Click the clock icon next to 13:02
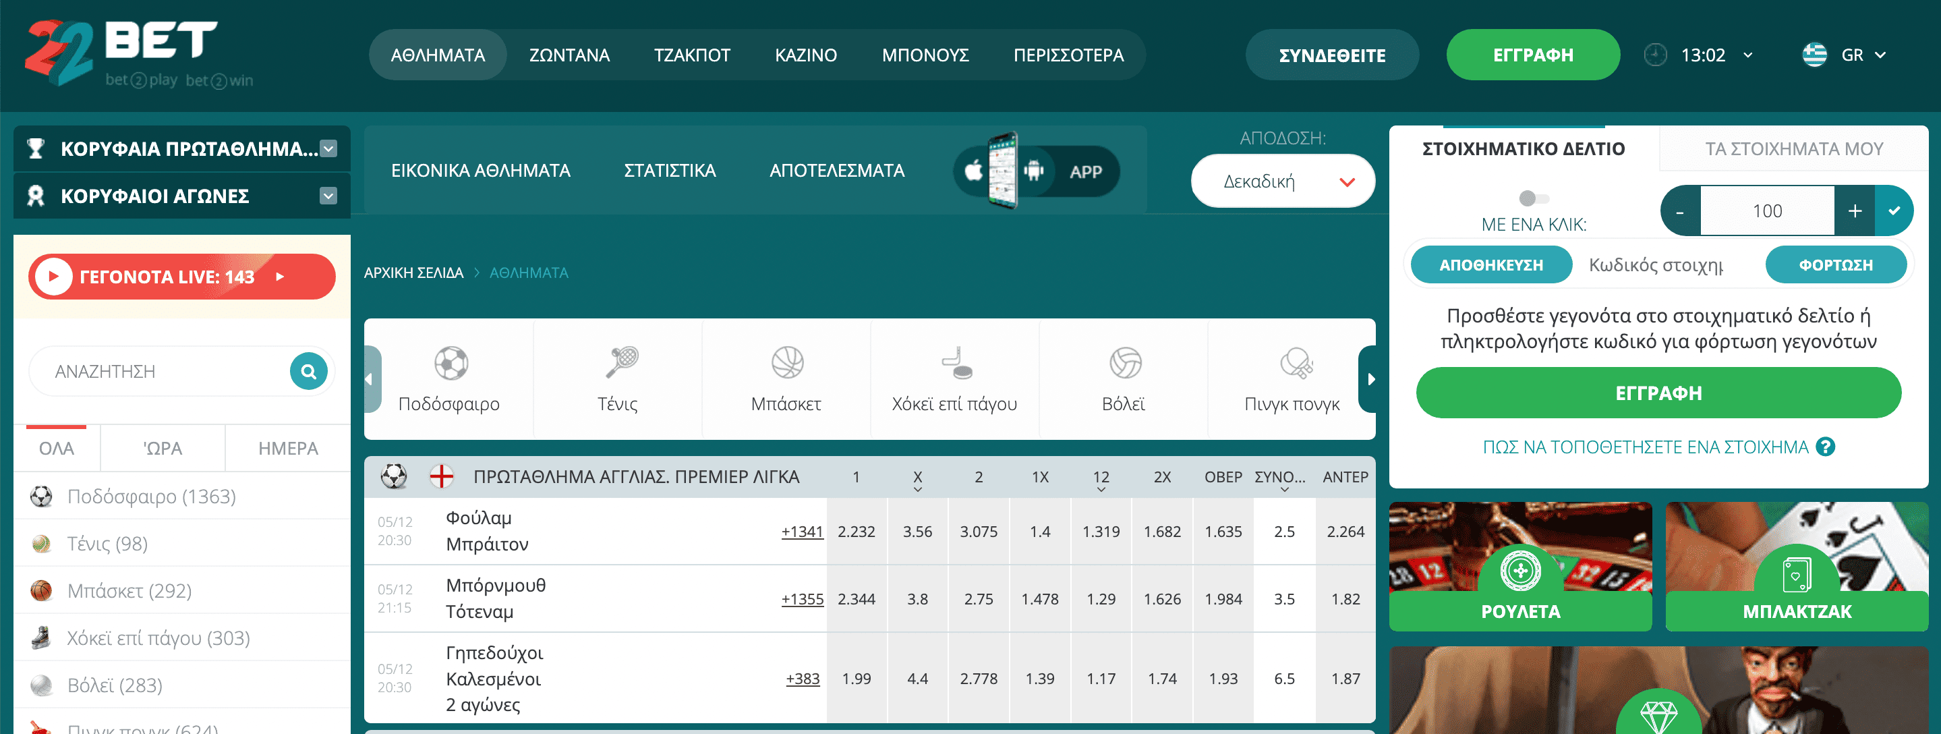The height and width of the screenshot is (734, 1941). click(1654, 55)
